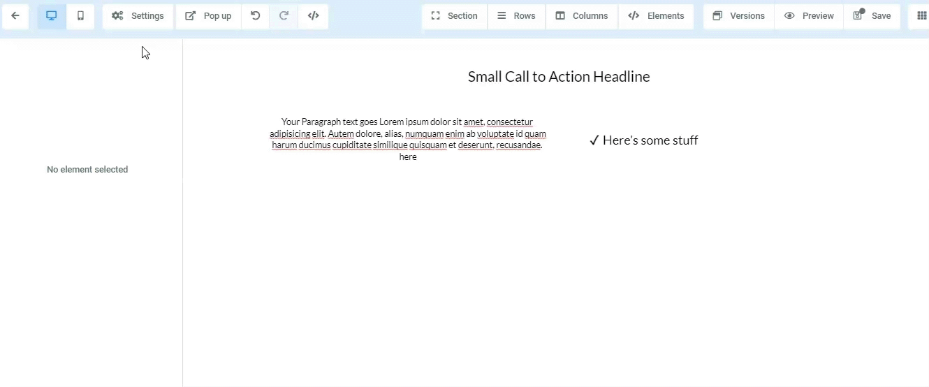Screen dimensions: 929x387
Task: Select the Small Call to Action Headline
Action: (559, 77)
